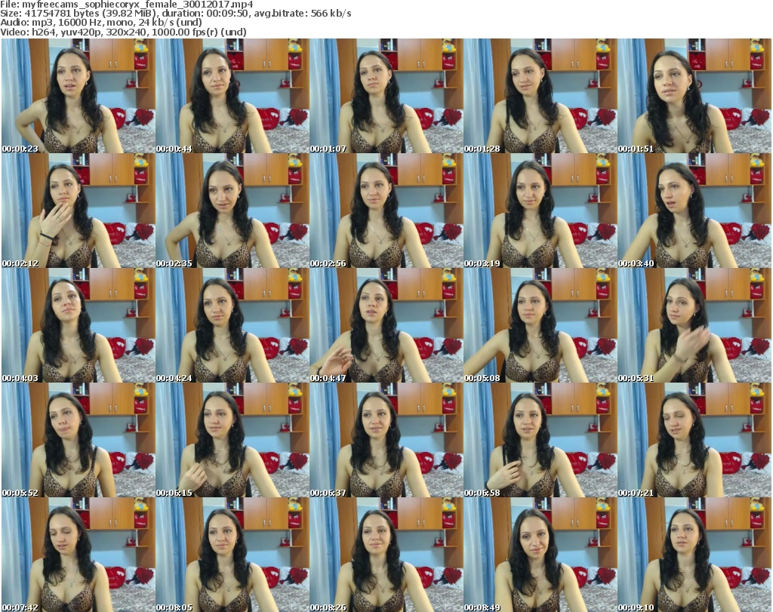The image size is (773, 612).
Task: Open the frame stamped 00:02:35
Action: click(233, 211)
